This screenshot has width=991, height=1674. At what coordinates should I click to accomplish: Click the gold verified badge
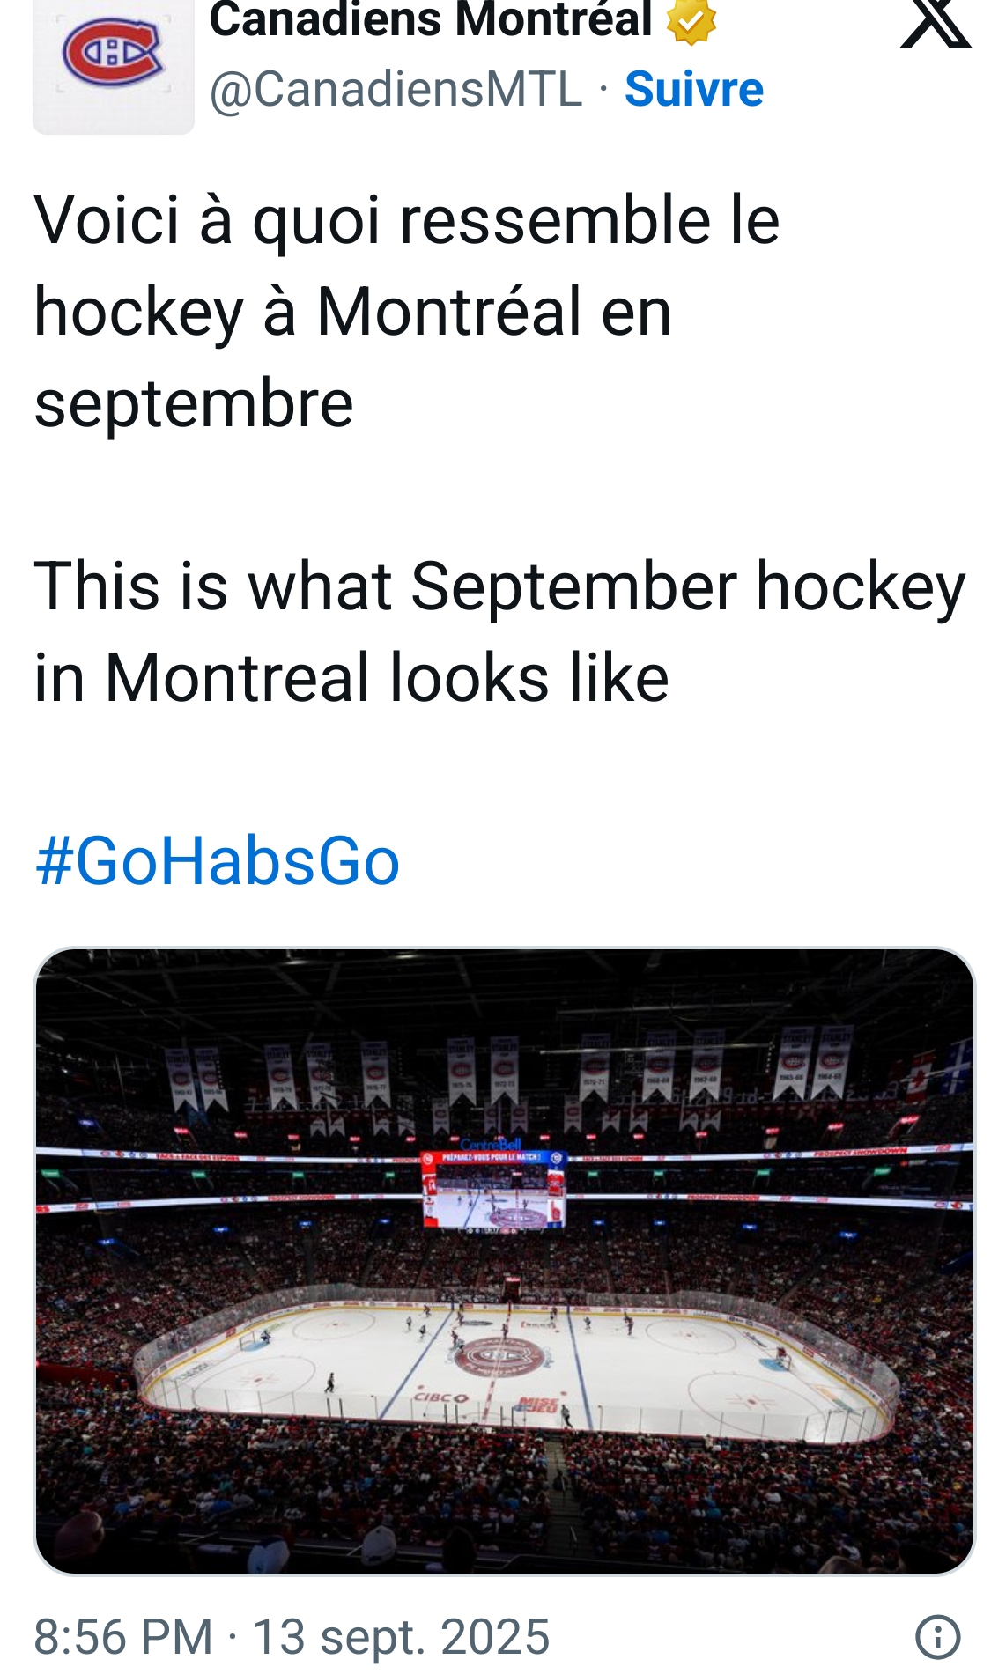[691, 21]
